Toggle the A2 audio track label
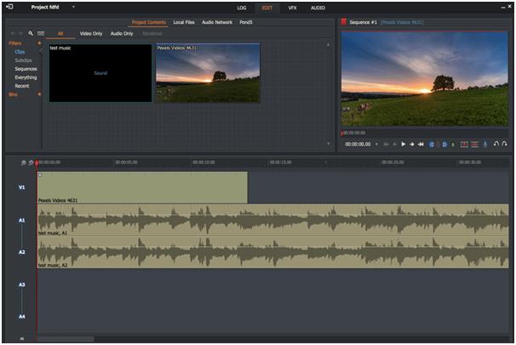 (22, 252)
